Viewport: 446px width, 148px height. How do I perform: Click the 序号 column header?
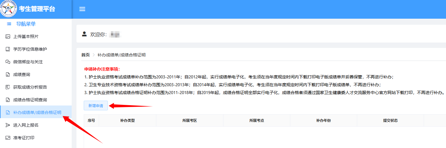pyautogui.click(x=91, y=121)
